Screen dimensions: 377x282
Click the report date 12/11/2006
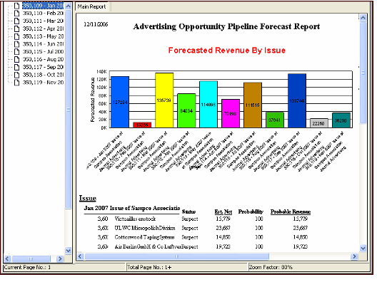coord(96,24)
